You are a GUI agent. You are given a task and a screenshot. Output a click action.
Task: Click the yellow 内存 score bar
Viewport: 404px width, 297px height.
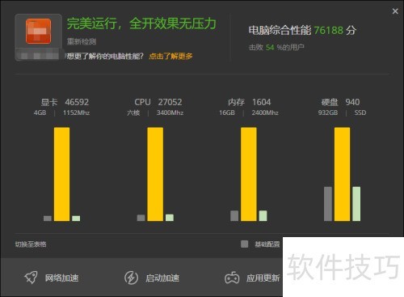click(x=249, y=174)
